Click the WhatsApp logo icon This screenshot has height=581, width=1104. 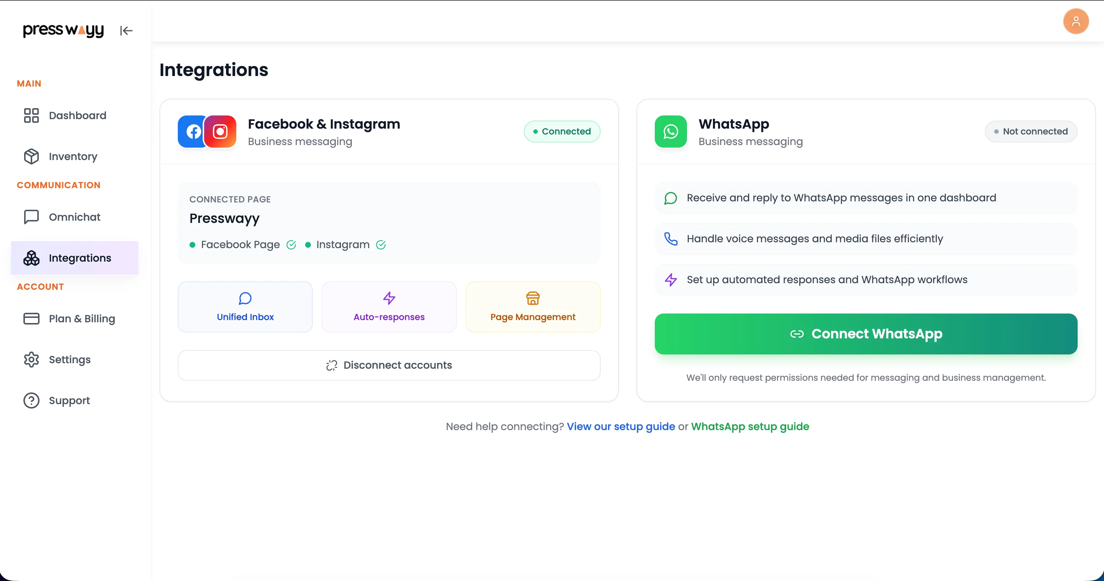coord(671,132)
